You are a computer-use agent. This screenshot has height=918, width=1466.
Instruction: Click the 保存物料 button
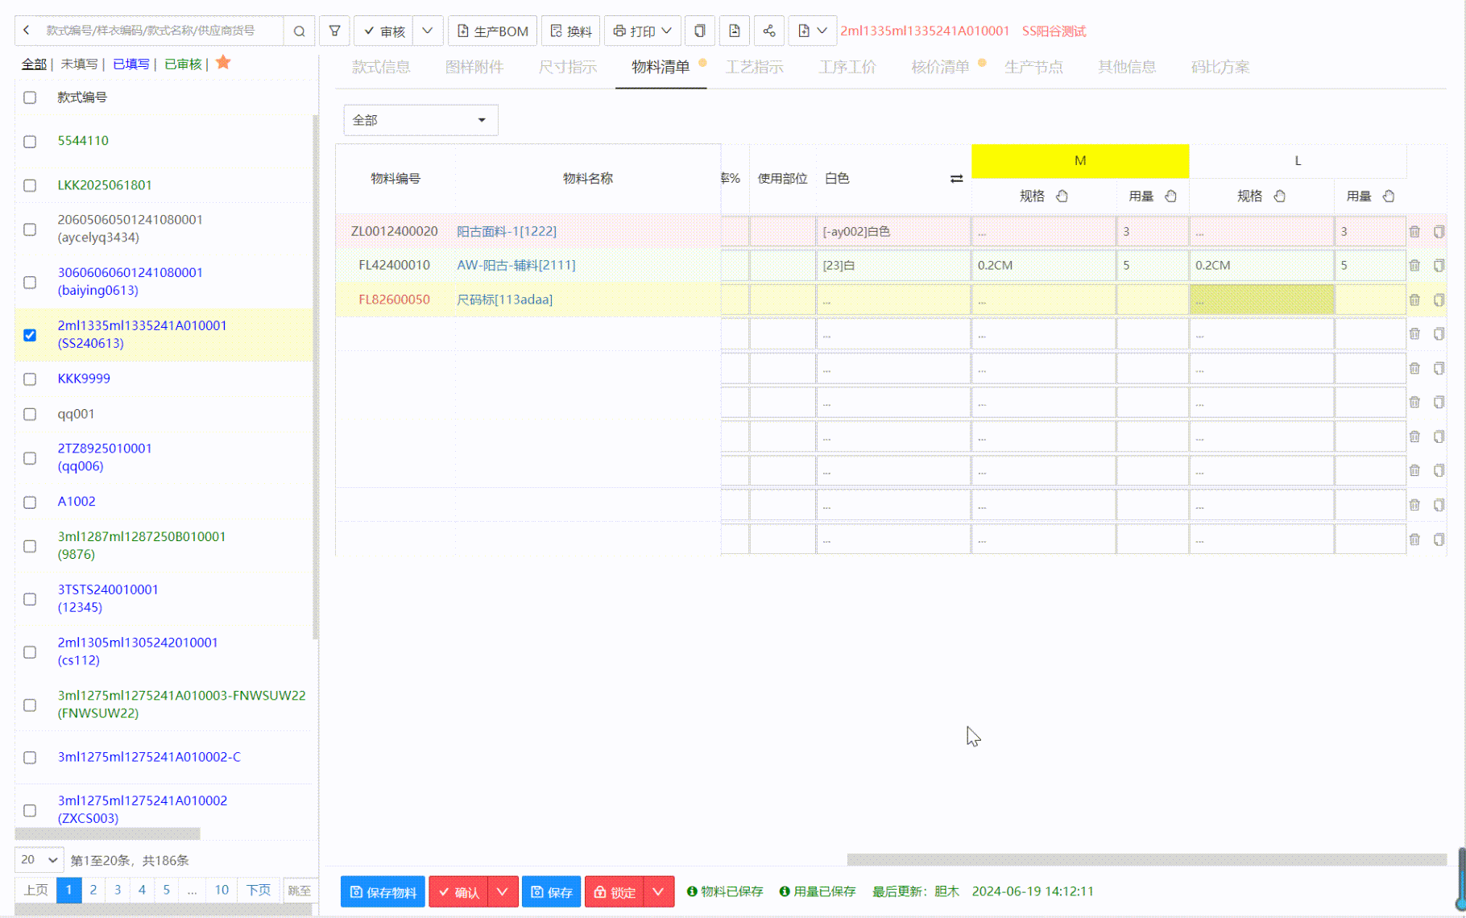pyautogui.click(x=383, y=891)
